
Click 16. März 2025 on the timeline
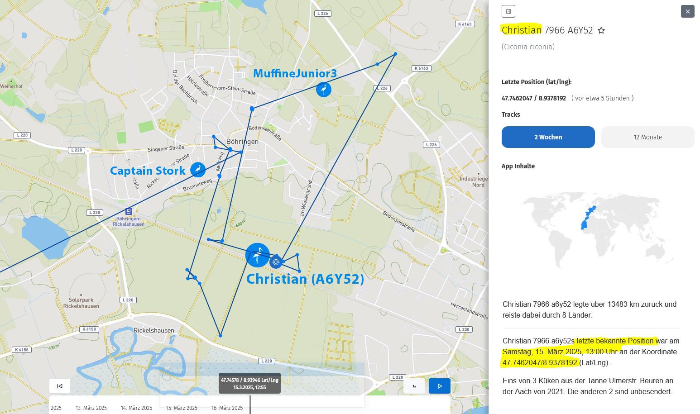tap(227, 408)
